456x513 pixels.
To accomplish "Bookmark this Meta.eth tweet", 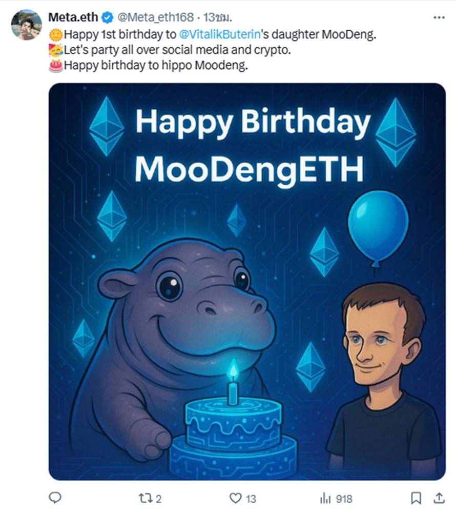I will 416,498.
